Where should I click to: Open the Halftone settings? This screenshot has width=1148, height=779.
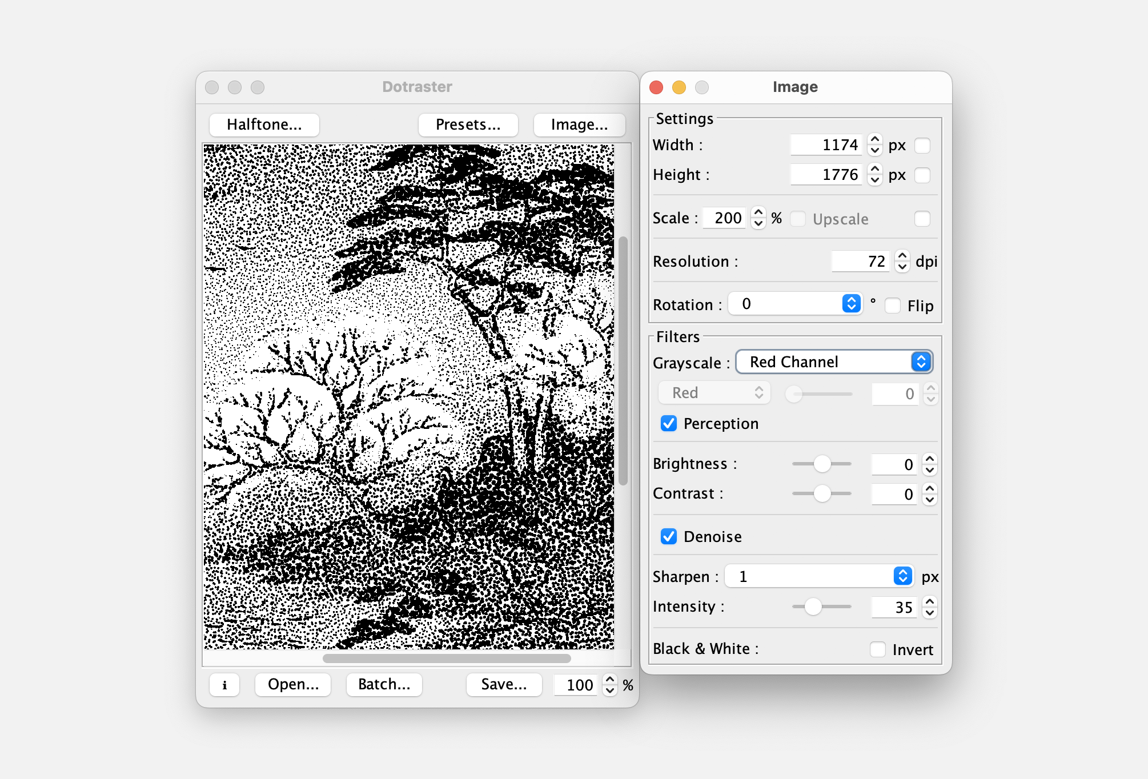click(x=264, y=125)
